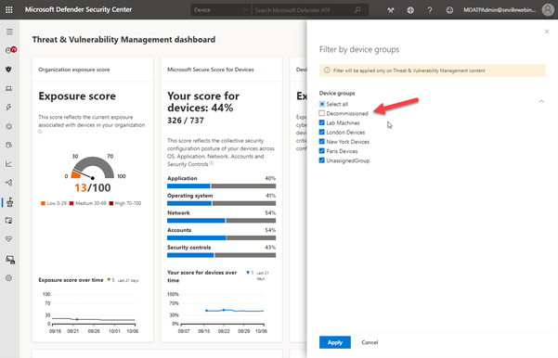Viewport: 558px width, 358px height.
Task: Toggle the Select all checkbox
Action: click(x=321, y=104)
